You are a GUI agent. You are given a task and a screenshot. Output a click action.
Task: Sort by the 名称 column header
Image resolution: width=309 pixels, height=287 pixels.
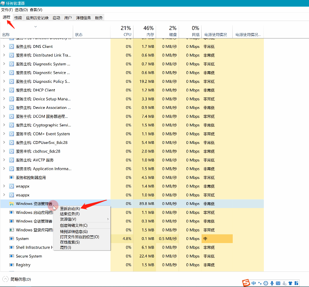point(37,31)
